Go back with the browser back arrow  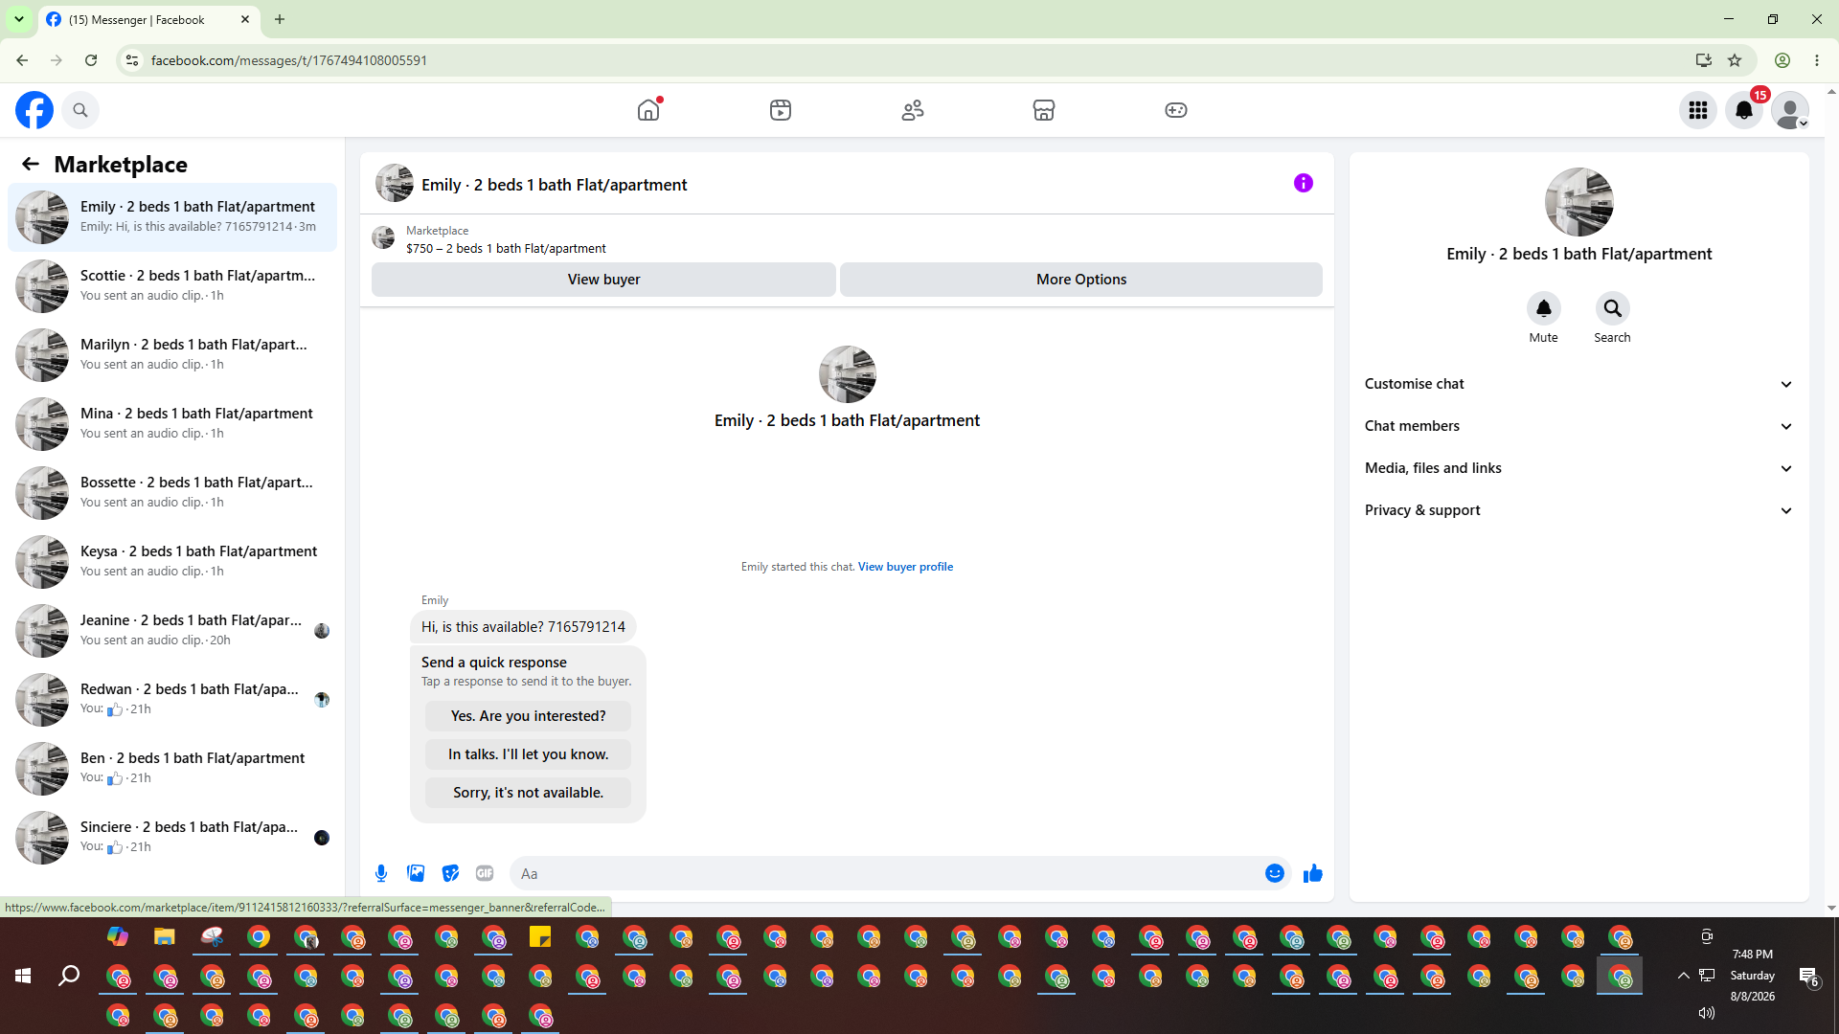pos(22,60)
